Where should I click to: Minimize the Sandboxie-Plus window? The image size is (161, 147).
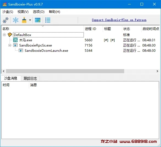129,4
